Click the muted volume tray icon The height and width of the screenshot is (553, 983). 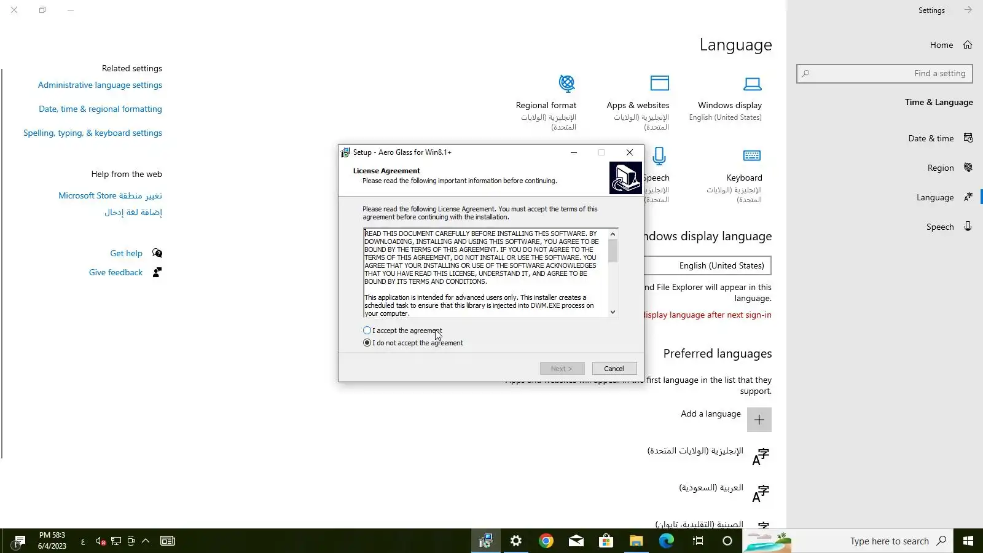tap(101, 541)
